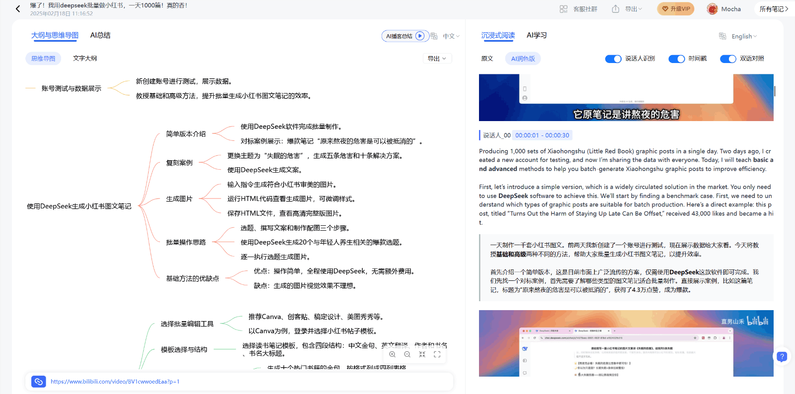Viewport: 795px width, 394px height.
Task: Select node 批量操作思路
Action: click(186, 242)
